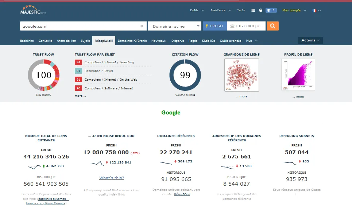Click the sparkline next to 122 126 841
Image resolution: width=352 pixels, height=222 pixels.
point(98,163)
